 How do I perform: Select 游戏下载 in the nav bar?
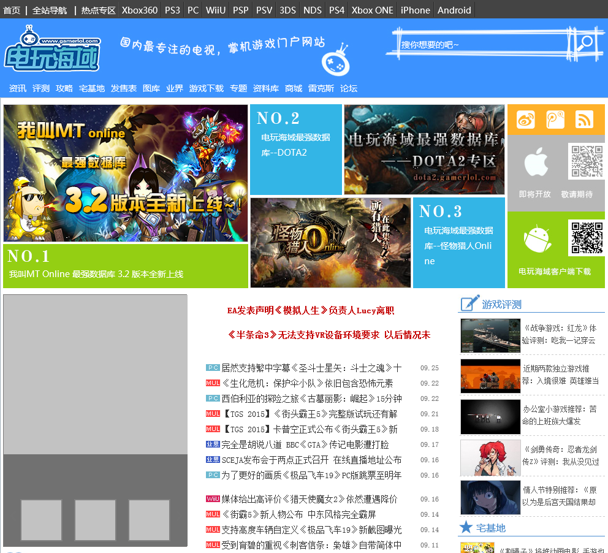[x=207, y=88]
